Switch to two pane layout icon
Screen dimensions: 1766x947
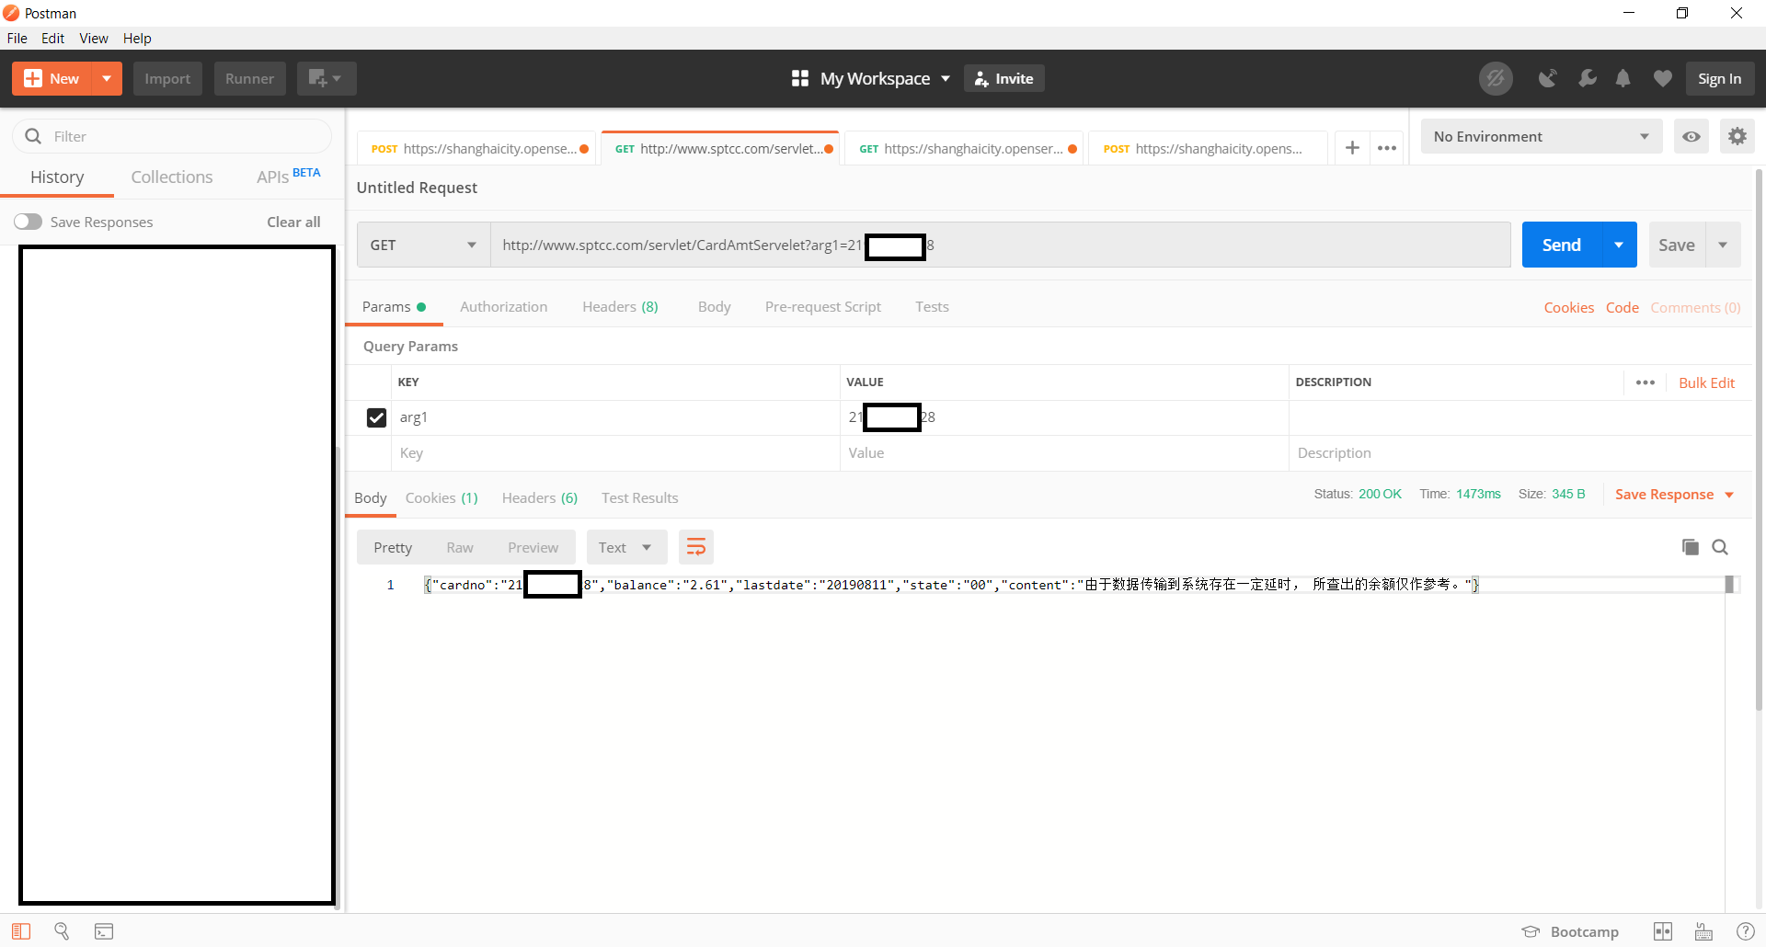(x=1663, y=931)
